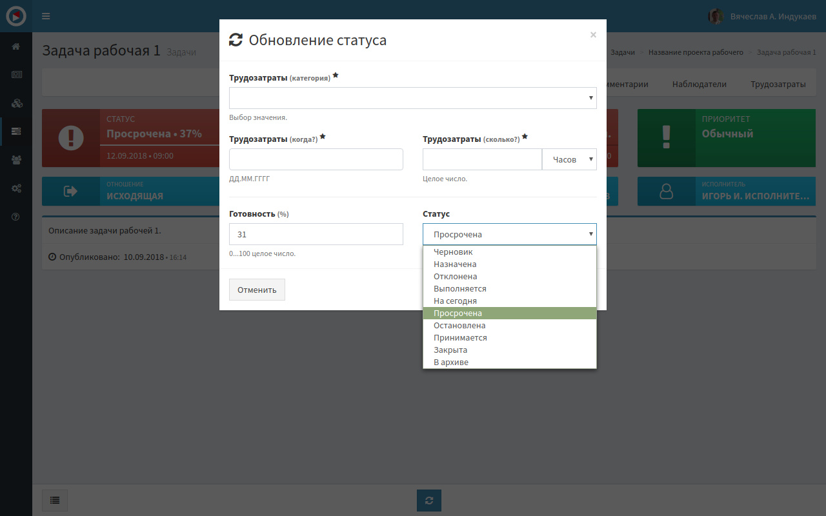Viewport: 826px width, 516px height.
Task: Click the ДД.ММ.ГГГГ format hint
Action: (250, 179)
